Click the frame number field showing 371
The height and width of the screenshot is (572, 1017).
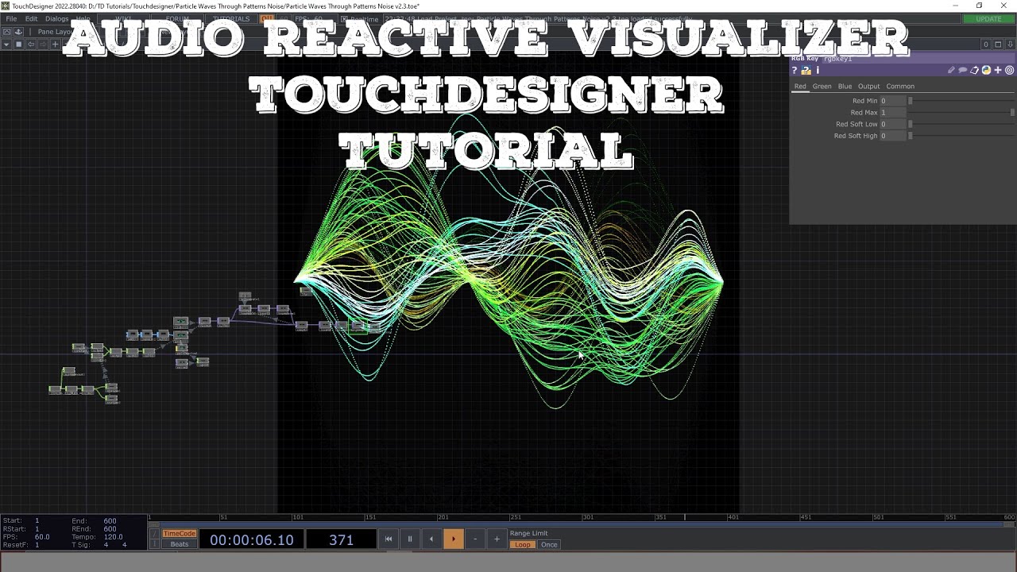point(341,540)
